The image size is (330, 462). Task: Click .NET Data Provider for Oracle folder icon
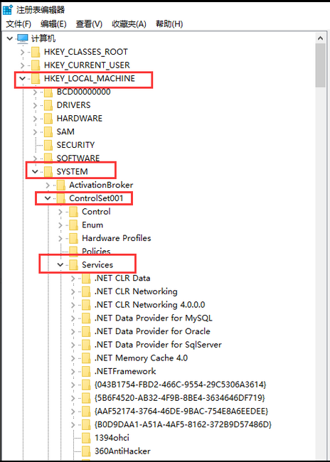pos(86,331)
